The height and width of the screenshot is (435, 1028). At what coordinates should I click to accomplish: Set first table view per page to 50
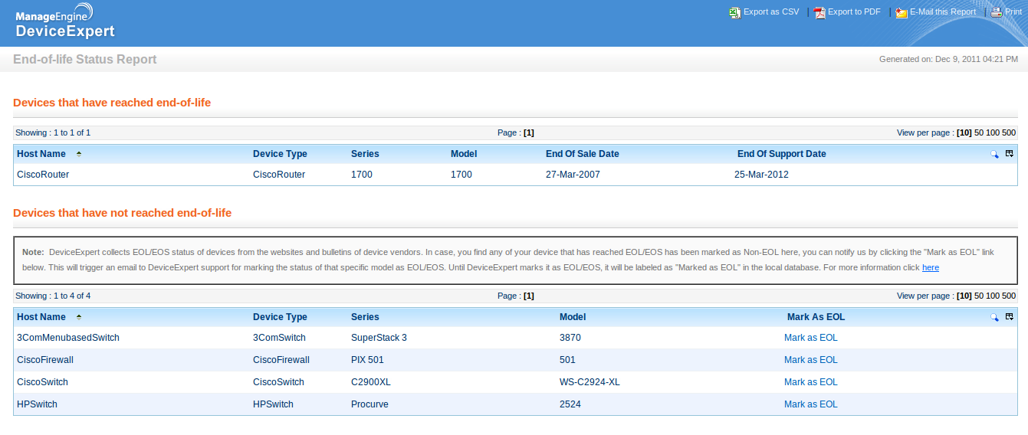click(x=979, y=133)
